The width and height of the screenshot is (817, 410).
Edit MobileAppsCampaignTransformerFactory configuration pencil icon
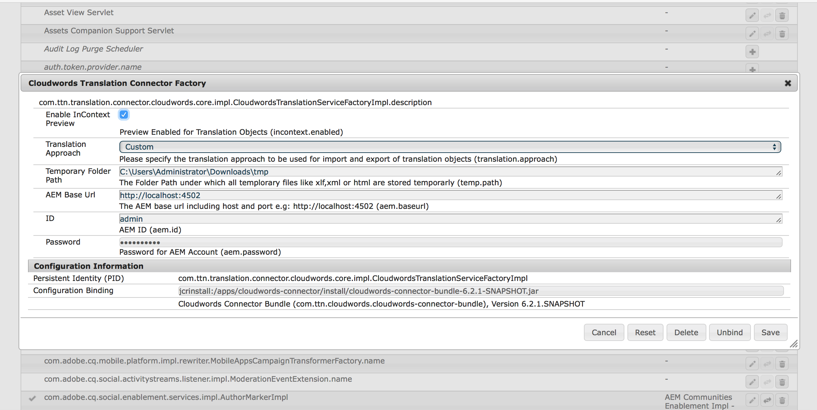(752, 364)
